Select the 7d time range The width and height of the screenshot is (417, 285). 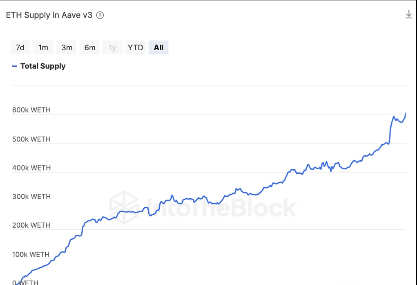[x=20, y=48]
